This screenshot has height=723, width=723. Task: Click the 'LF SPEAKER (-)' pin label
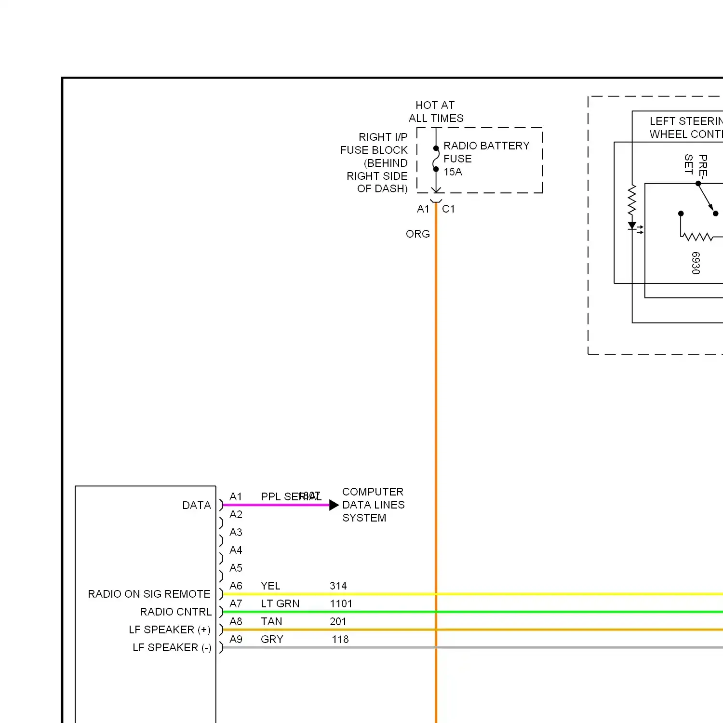click(172, 647)
